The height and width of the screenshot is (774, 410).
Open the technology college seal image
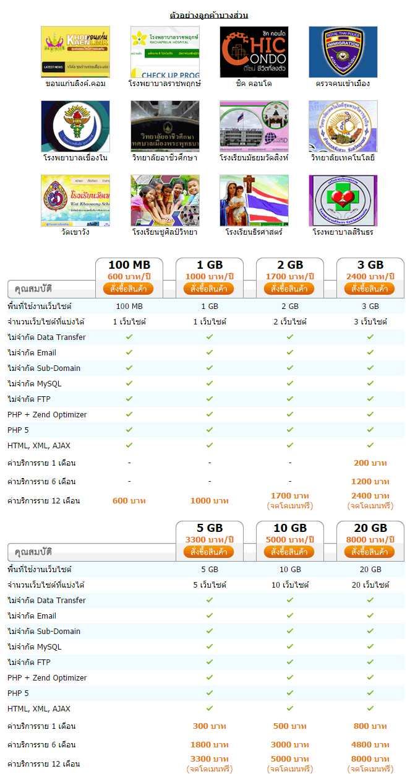[343, 126]
